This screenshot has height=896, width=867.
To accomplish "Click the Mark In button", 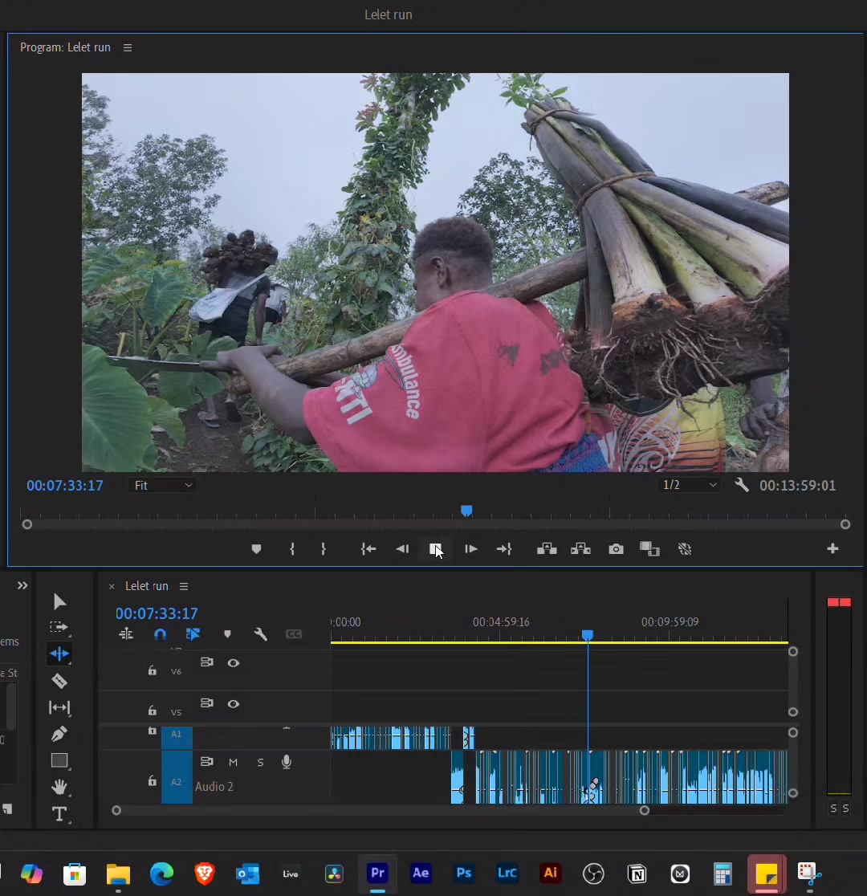I will pyautogui.click(x=292, y=549).
